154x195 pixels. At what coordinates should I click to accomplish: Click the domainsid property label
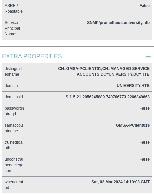tap(14, 97)
